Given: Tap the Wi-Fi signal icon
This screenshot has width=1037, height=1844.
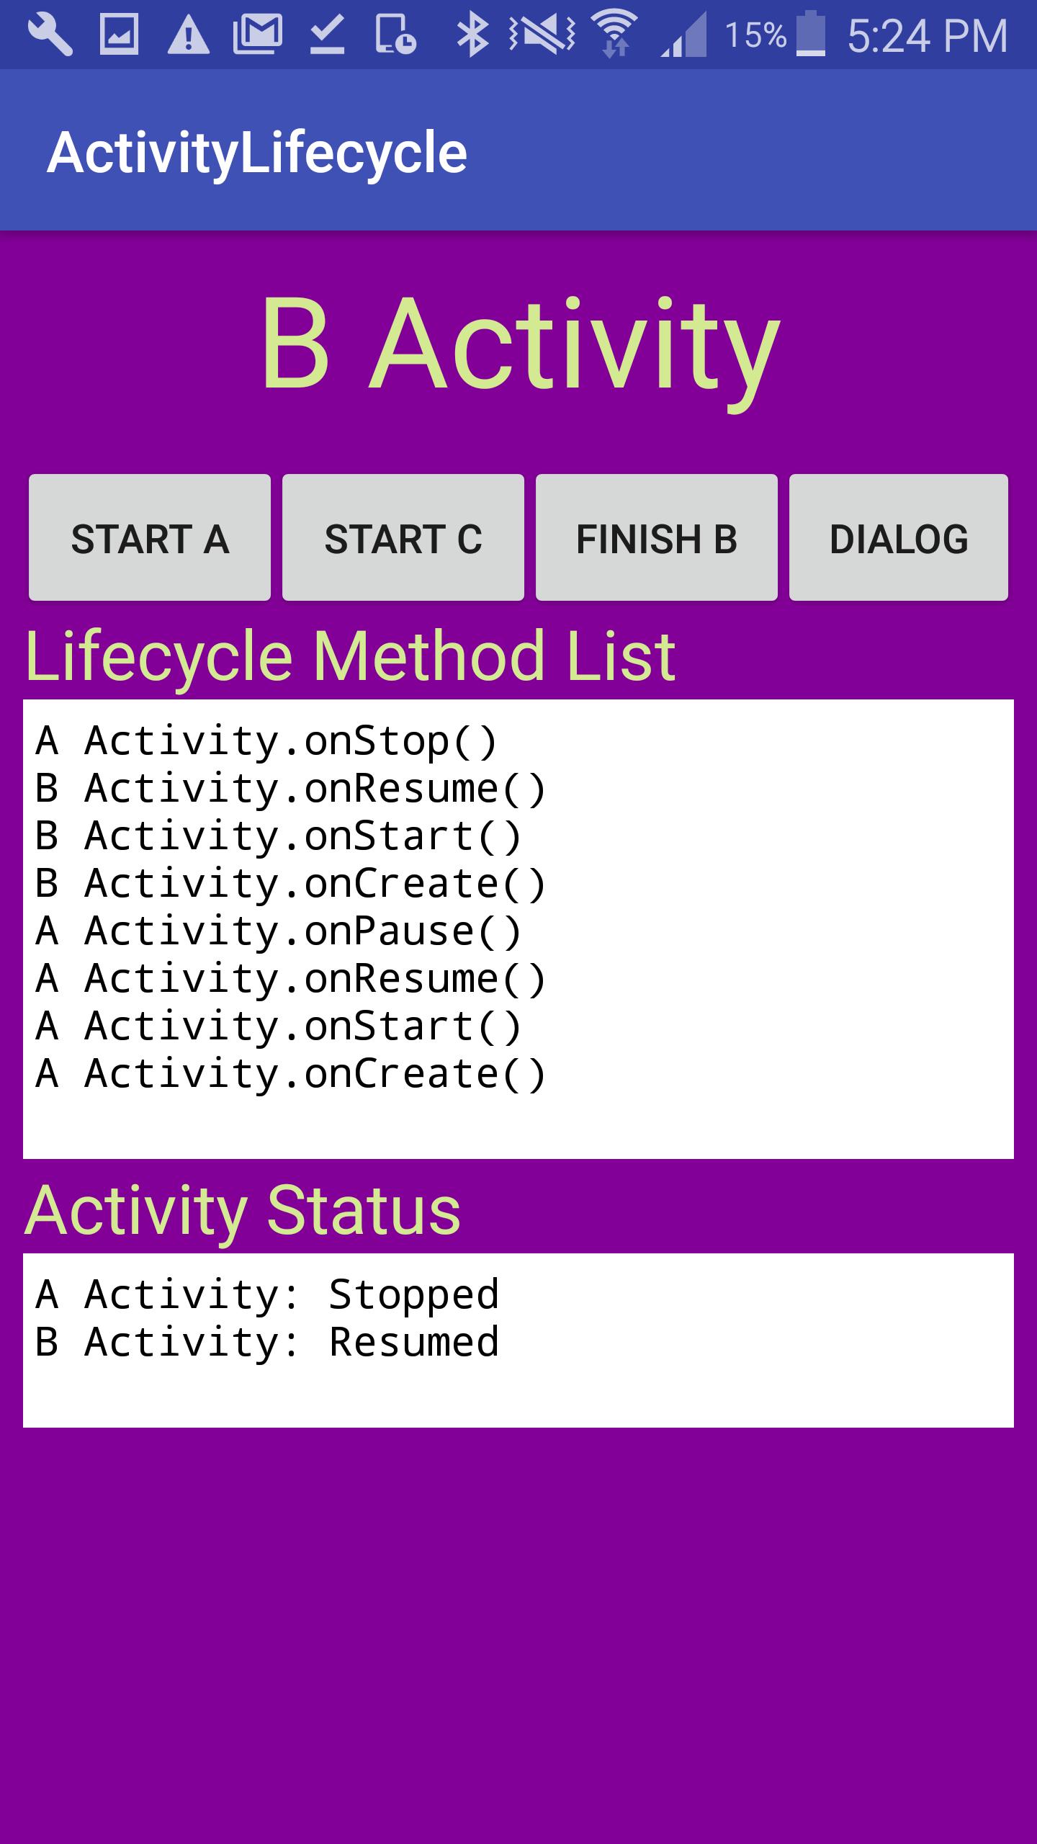Looking at the screenshot, I should 614,34.
